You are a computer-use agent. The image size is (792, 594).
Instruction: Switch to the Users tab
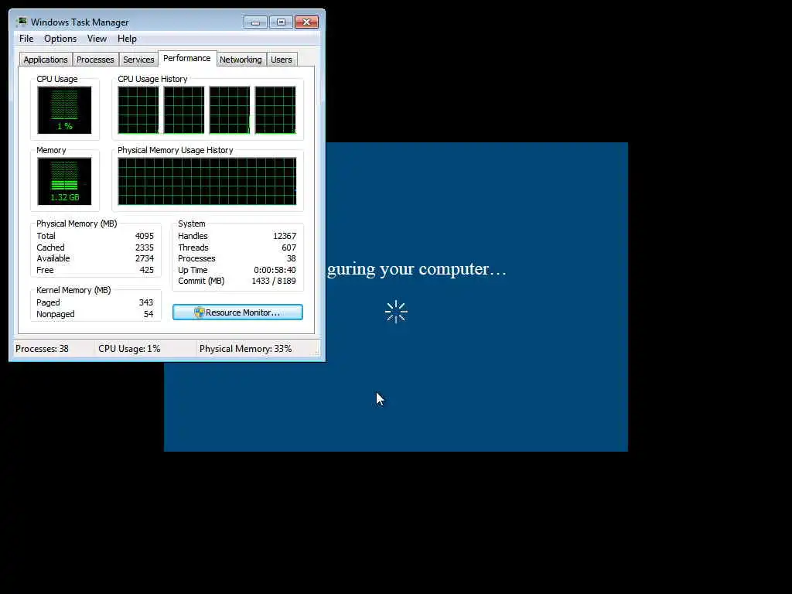coord(282,60)
